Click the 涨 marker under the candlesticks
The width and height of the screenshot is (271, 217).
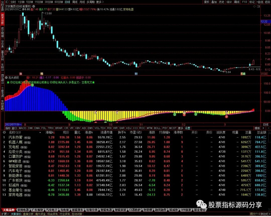tap(21, 74)
